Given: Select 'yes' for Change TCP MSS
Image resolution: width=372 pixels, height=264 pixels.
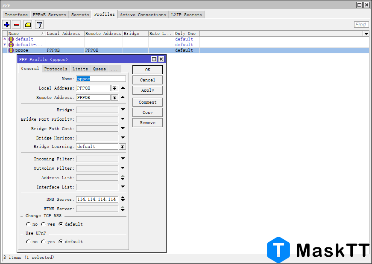Looking at the screenshot, I should [44, 224].
